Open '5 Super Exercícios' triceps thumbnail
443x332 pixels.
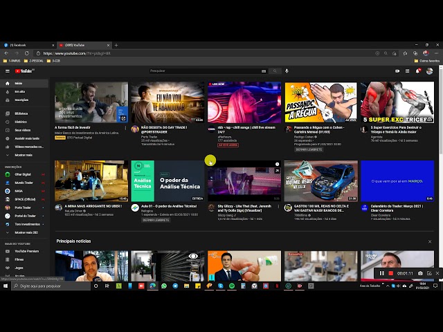pyautogui.click(x=397, y=102)
